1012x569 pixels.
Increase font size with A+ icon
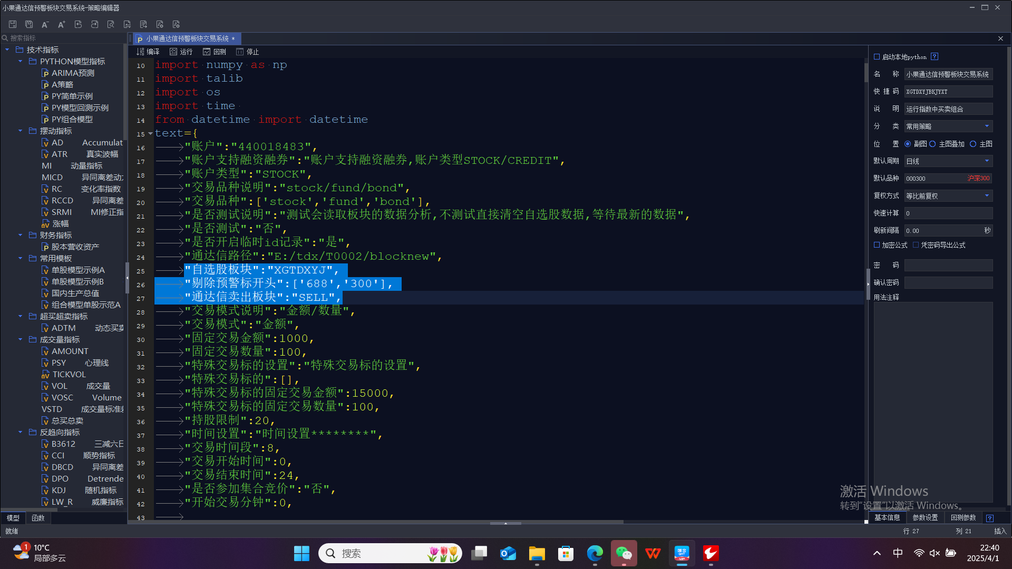pos(62,24)
